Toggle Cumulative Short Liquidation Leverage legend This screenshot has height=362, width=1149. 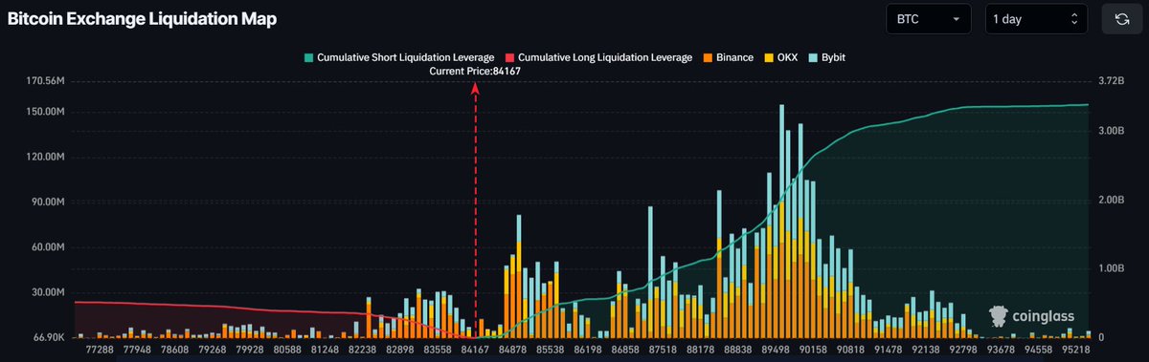tap(400, 57)
